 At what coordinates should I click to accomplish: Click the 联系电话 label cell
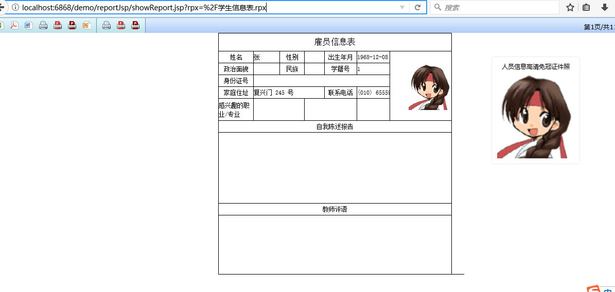[341, 93]
